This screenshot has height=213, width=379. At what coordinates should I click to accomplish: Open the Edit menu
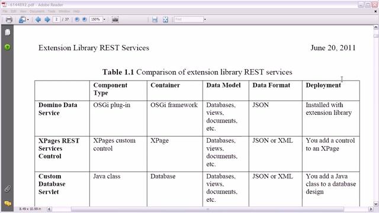click(14, 11)
